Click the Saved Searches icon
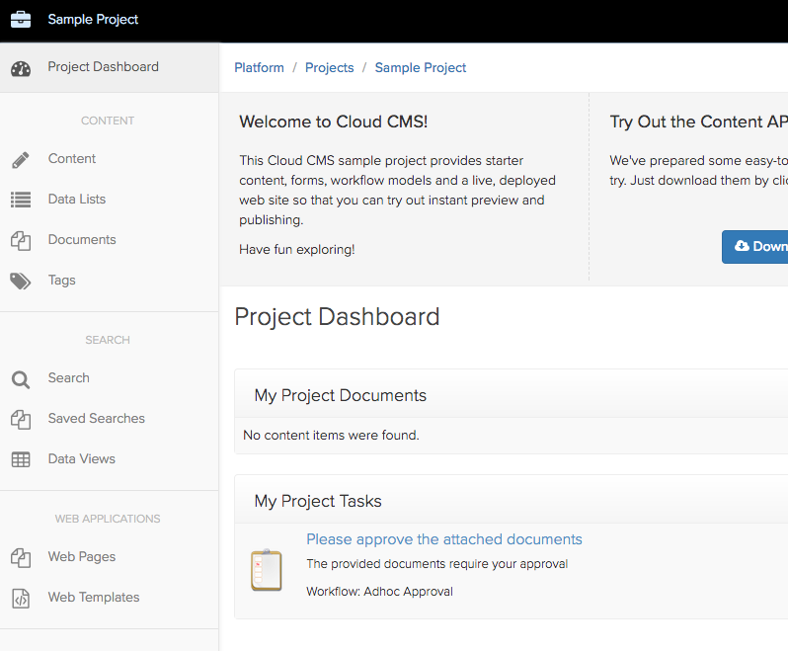The width and height of the screenshot is (788, 651). click(x=21, y=419)
